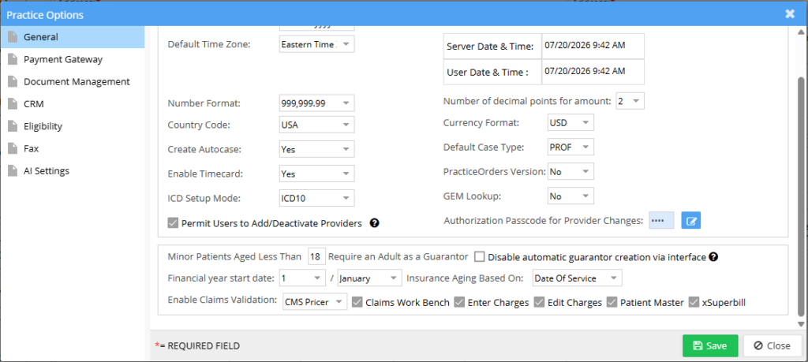Toggle the xSuperbill checkbox
Image resolution: width=808 pixels, height=362 pixels.
point(694,302)
